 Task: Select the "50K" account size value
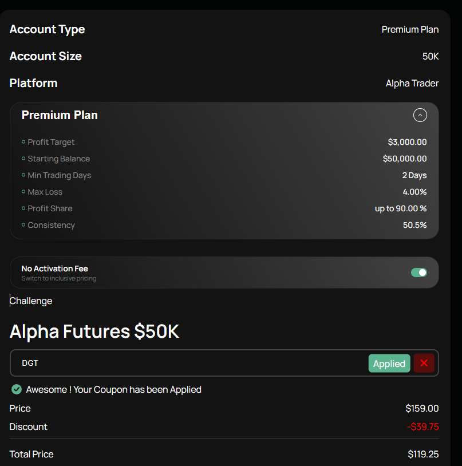tap(431, 56)
